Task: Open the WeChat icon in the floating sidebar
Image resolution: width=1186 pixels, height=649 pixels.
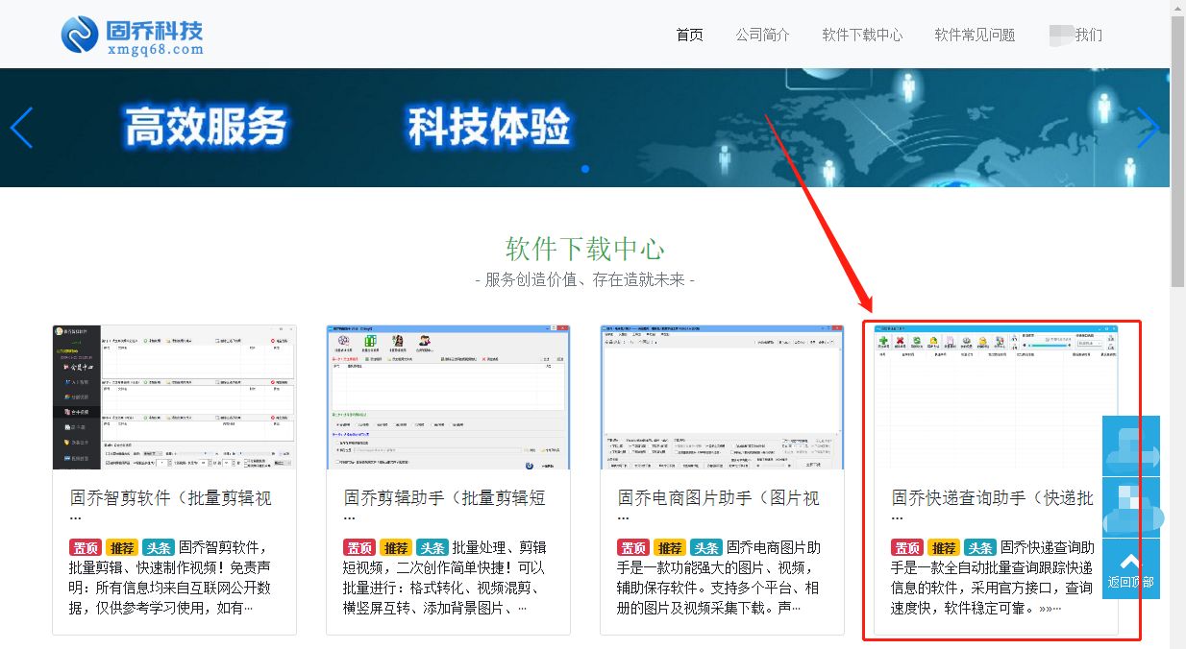Action: 1131,507
